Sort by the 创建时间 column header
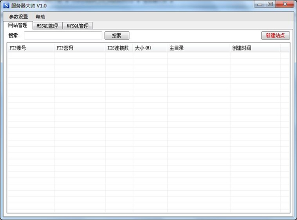 click(255, 48)
